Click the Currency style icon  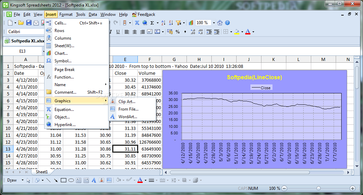click(170, 32)
